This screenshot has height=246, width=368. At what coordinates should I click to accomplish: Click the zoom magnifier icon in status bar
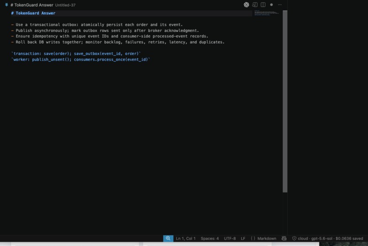pyautogui.click(x=168, y=239)
